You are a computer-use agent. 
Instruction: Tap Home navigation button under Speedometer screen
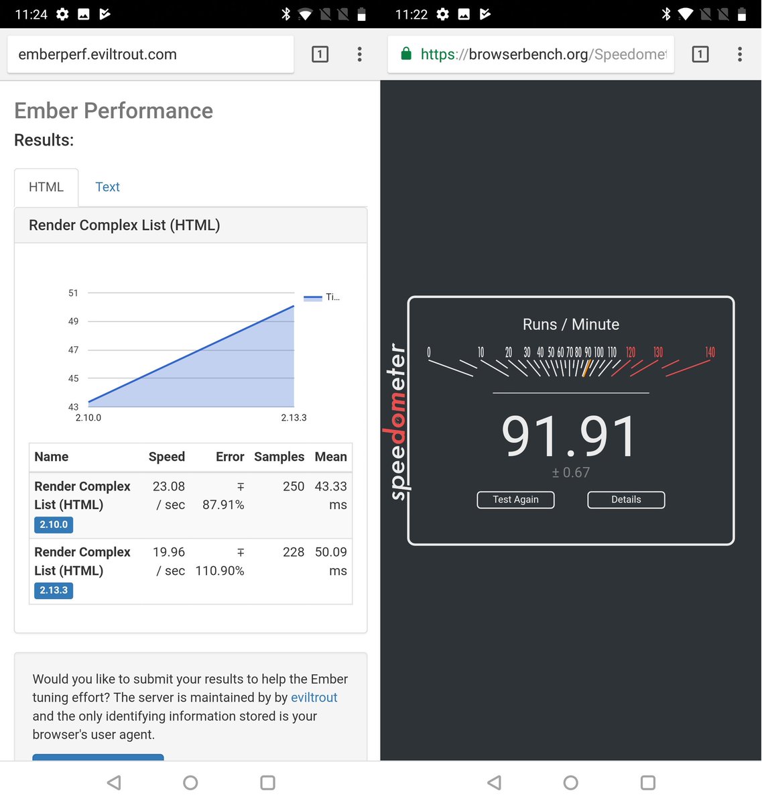571,782
